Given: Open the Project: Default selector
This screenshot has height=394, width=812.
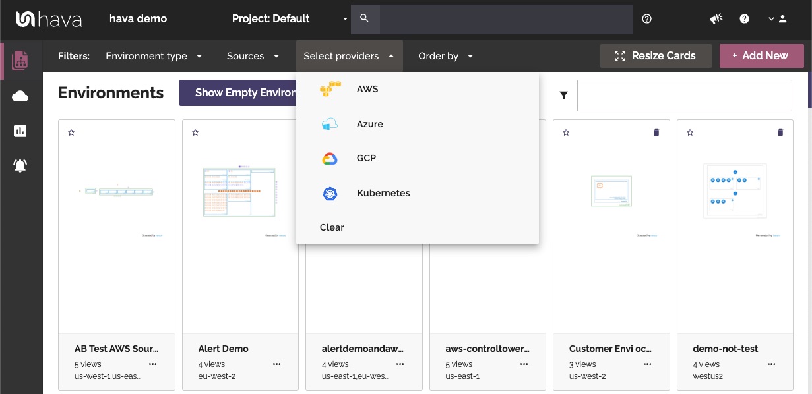Looking at the screenshot, I should point(290,19).
